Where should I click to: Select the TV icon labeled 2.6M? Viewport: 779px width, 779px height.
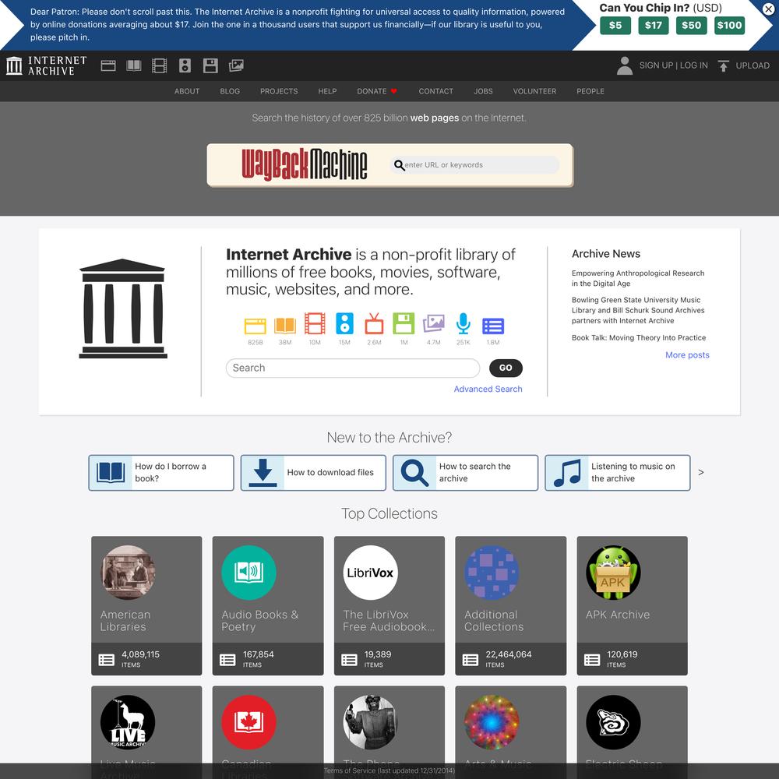(x=374, y=323)
